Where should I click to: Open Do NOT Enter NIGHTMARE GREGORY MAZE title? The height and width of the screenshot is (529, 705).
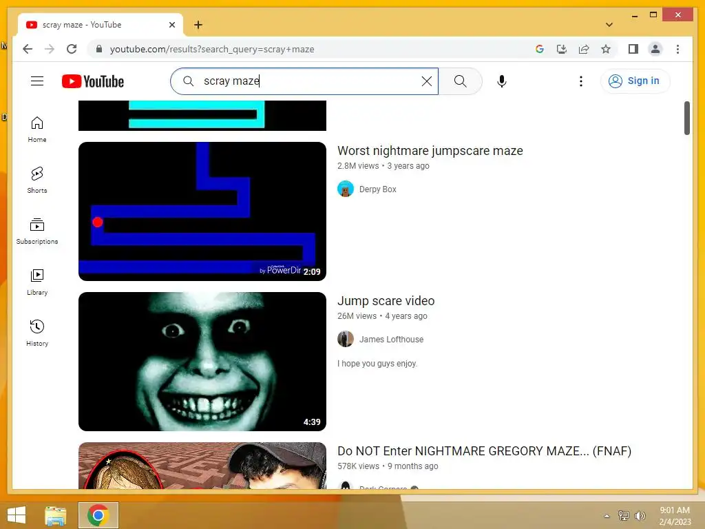pyautogui.click(x=484, y=451)
